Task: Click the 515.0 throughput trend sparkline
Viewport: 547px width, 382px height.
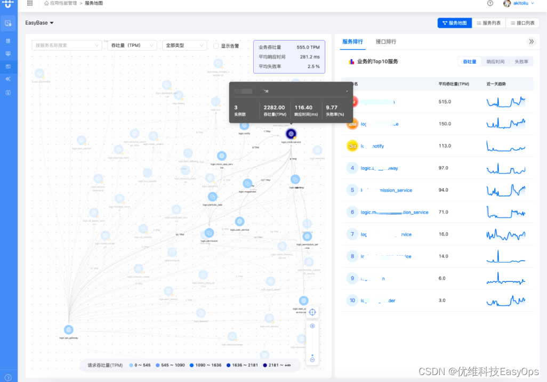Action: point(506,102)
